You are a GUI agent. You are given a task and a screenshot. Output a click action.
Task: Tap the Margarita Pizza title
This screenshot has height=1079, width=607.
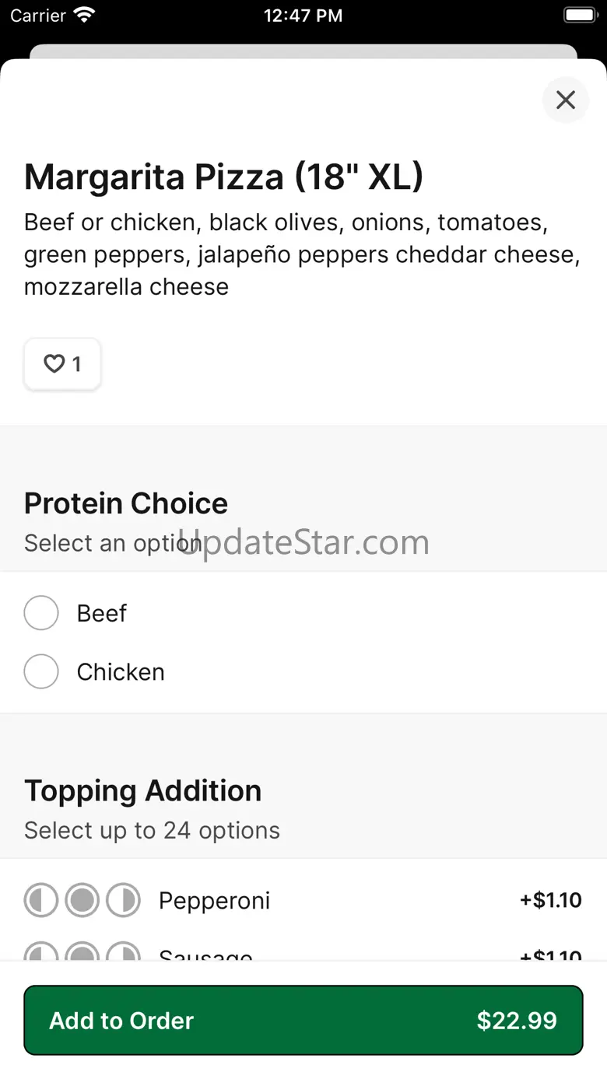(224, 177)
